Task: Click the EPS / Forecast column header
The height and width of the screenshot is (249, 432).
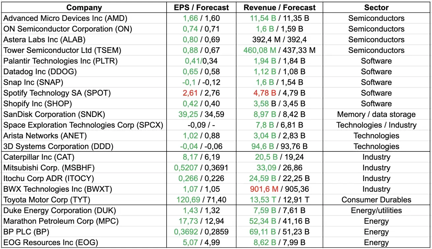Action: coord(202,8)
